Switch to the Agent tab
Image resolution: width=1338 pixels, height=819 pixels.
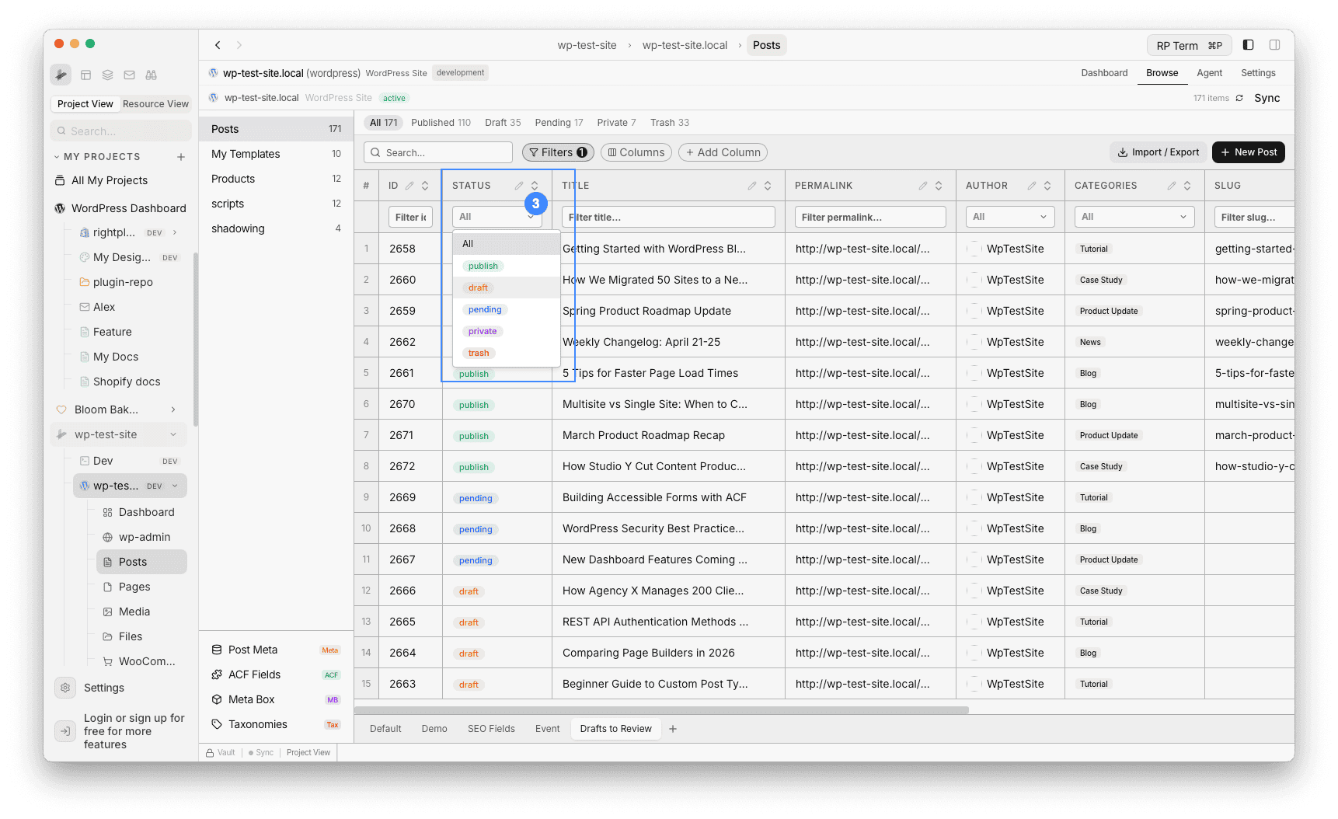(x=1209, y=73)
